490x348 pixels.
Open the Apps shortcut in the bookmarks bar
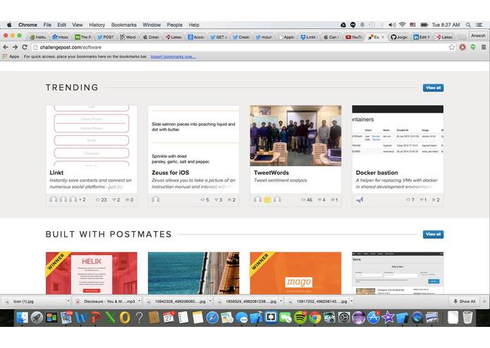click(11, 56)
